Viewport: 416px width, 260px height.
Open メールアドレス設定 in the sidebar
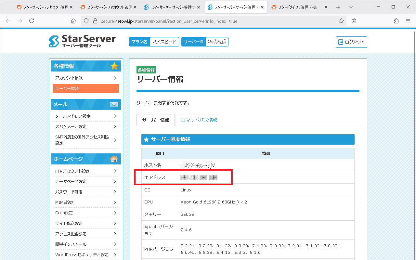point(85,116)
